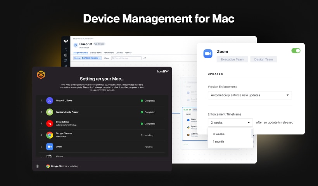This screenshot has height=186, width=318.
Task: Click the kandji logo in setup window corner
Action: tap(163, 71)
